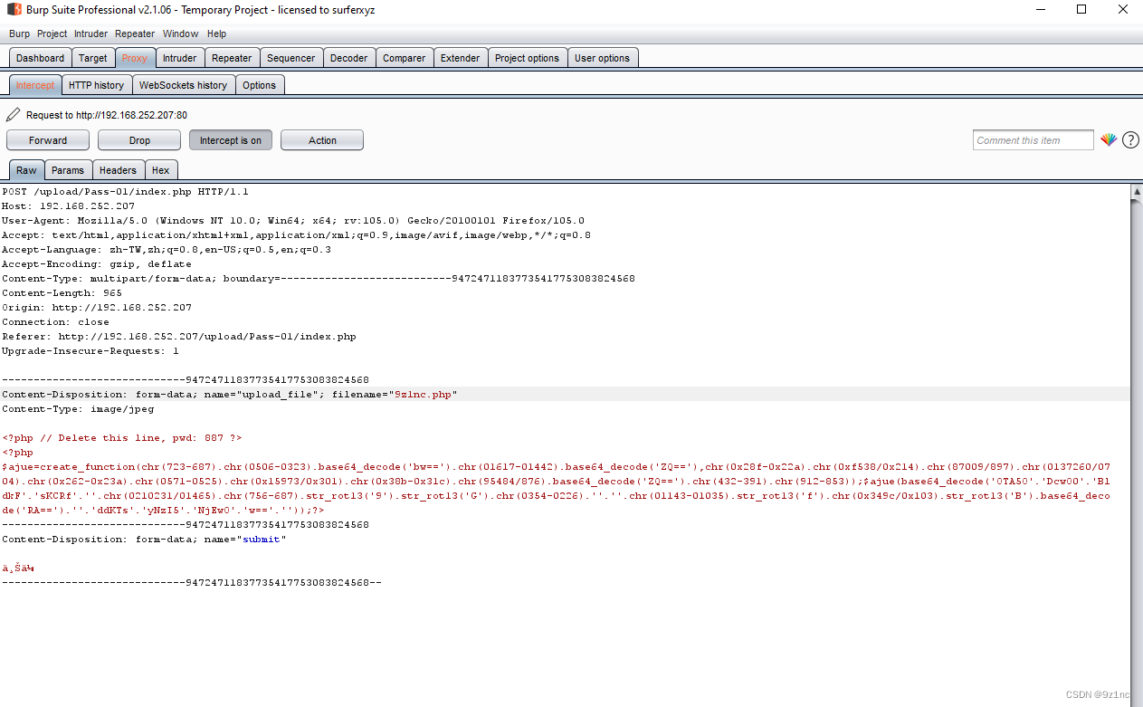Open the Intruder menu

(90, 33)
